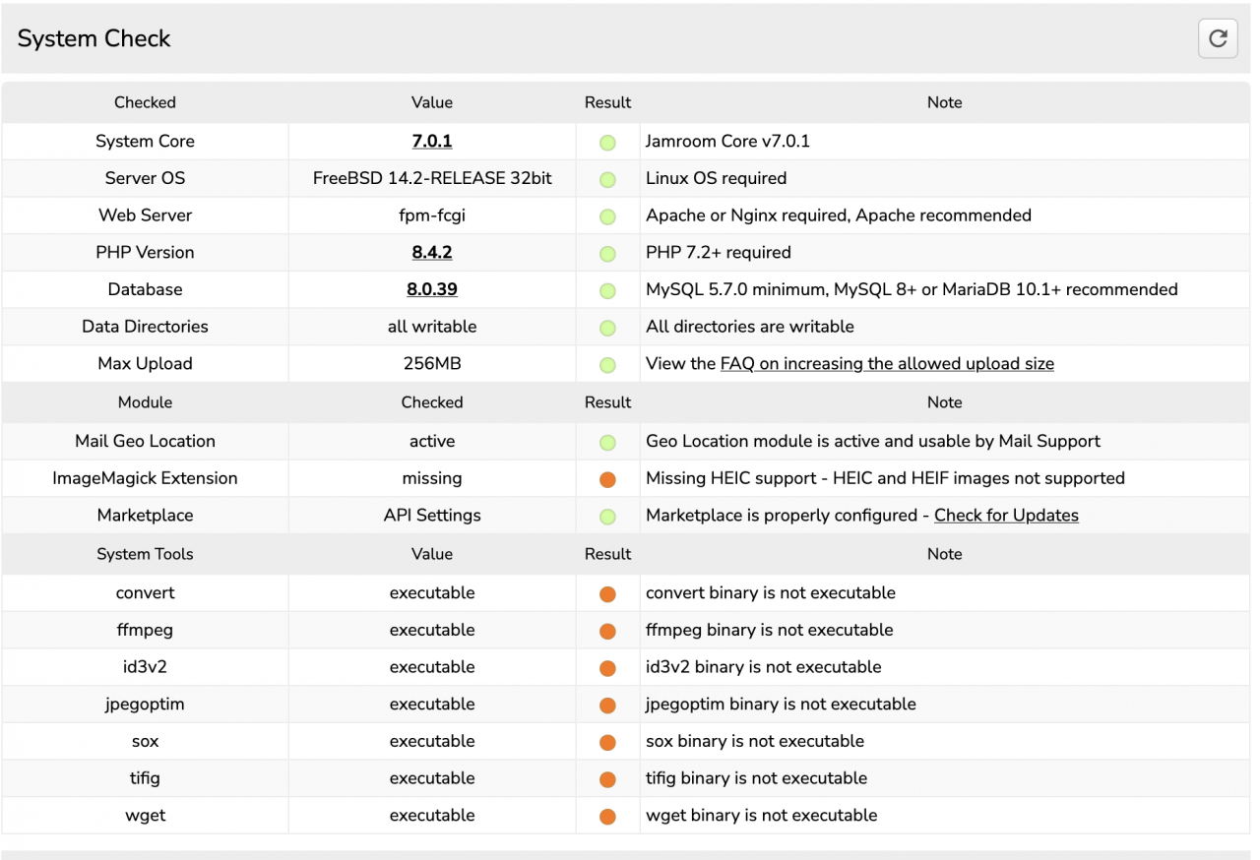1260x860 pixels.
Task: Click the orange status dot for ffmpeg
Action: [x=607, y=631]
